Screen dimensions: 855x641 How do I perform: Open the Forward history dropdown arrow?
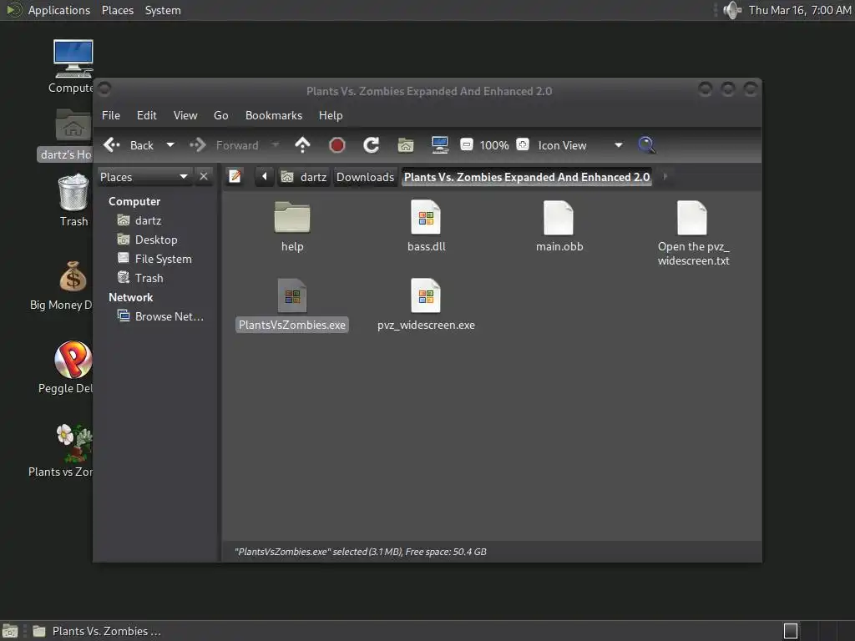[x=276, y=145]
